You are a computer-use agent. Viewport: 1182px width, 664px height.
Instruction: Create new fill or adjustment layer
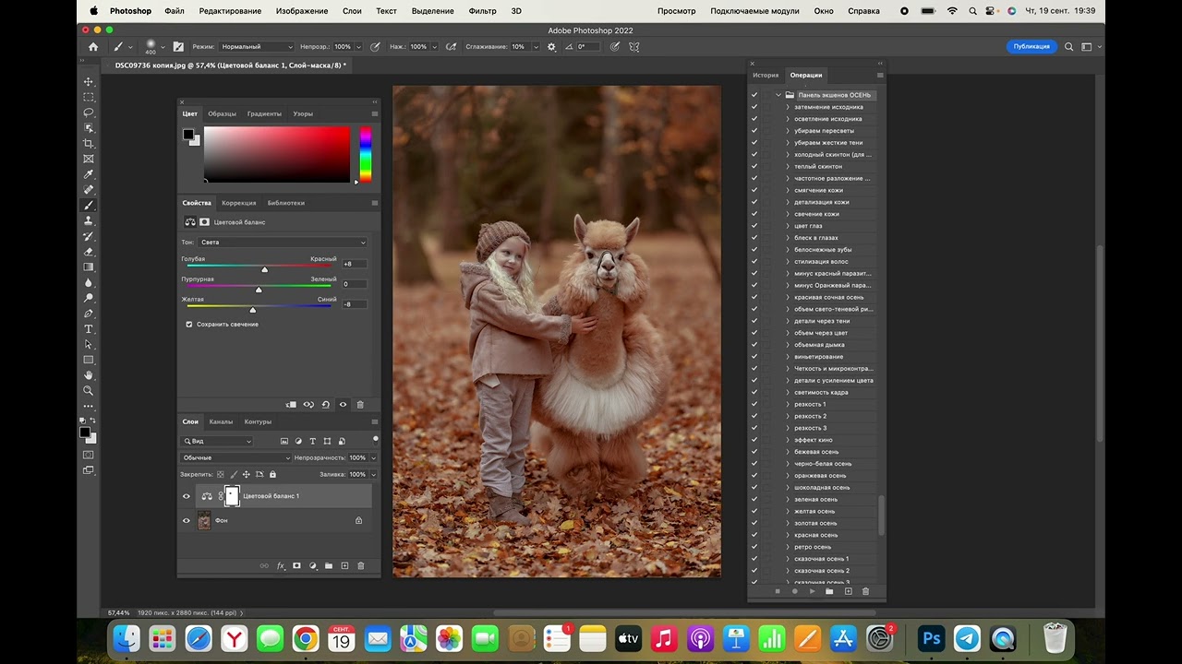coord(312,565)
